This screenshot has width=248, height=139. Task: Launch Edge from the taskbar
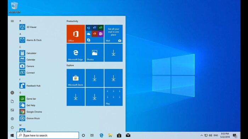(x=101, y=135)
